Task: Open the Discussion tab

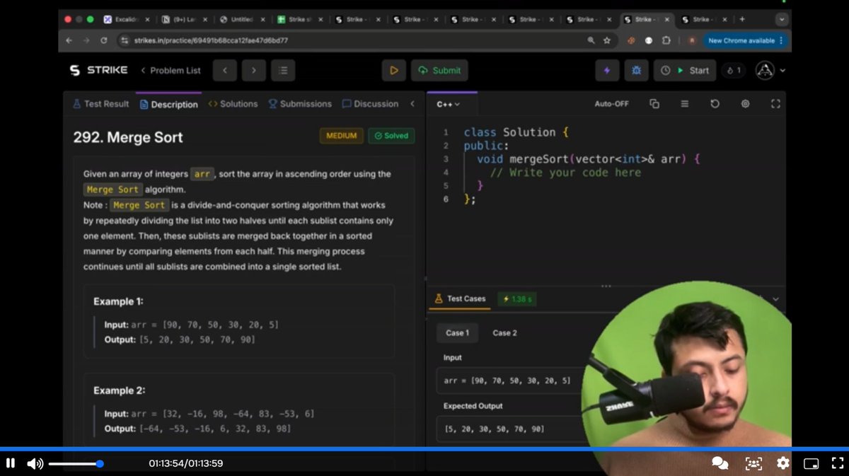Action: point(370,104)
